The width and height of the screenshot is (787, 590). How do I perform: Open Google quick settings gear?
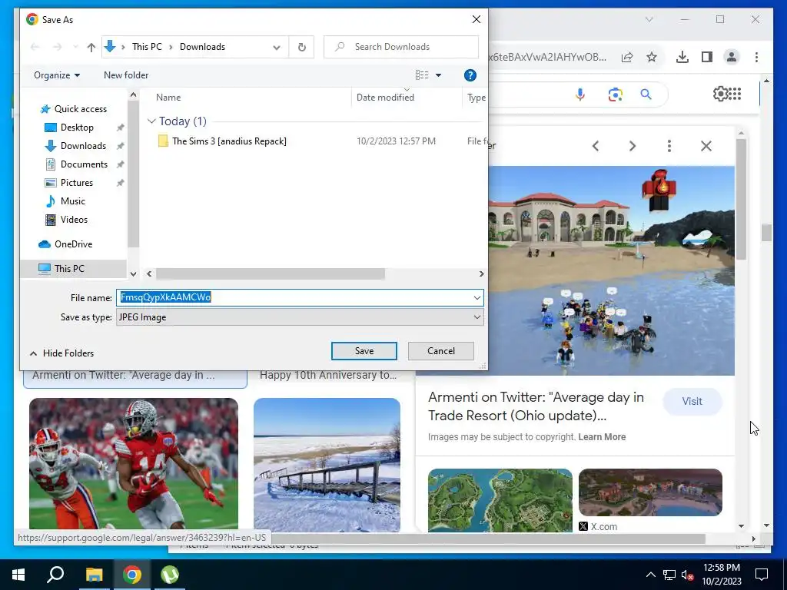pyautogui.click(x=719, y=94)
